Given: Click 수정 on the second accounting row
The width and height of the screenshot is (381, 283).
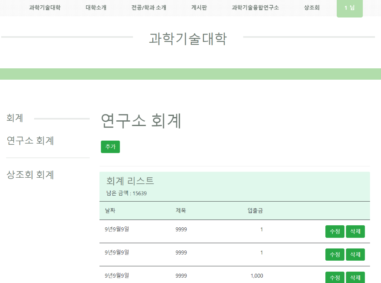Looking at the screenshot, I should click(335, 255).
